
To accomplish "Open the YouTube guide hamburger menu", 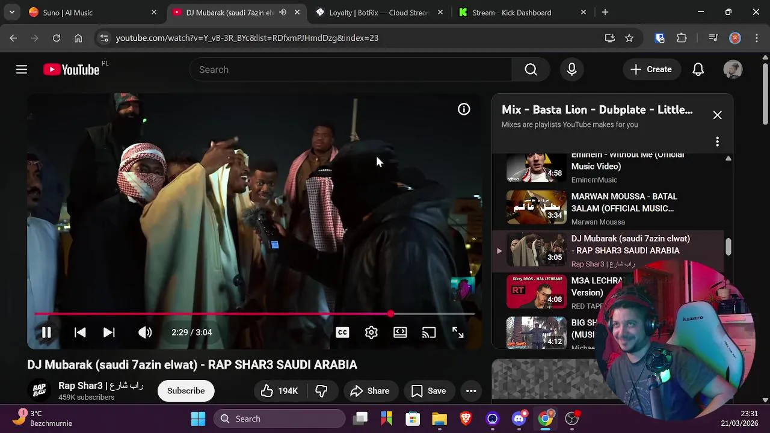I will (22, 70).
